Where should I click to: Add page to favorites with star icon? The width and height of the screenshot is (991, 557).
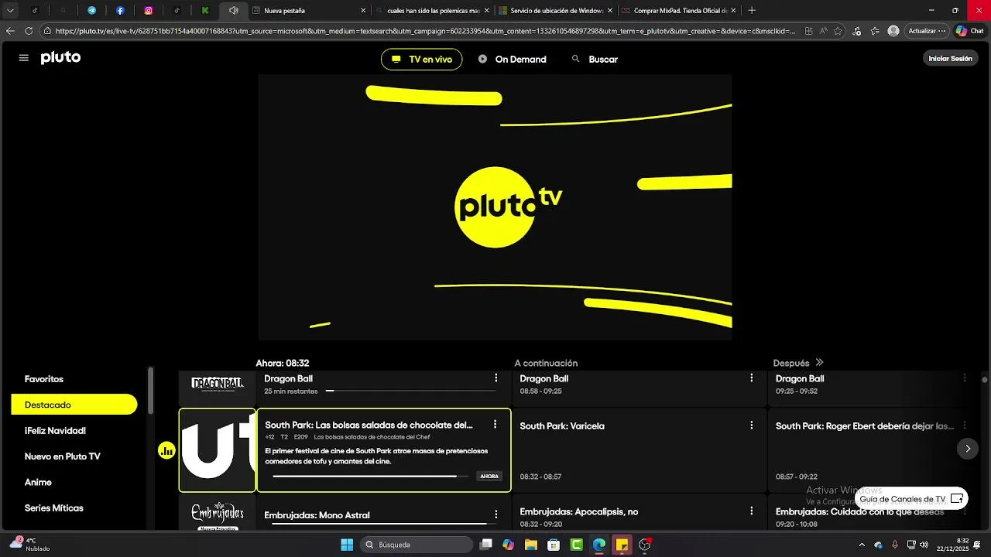838,31
